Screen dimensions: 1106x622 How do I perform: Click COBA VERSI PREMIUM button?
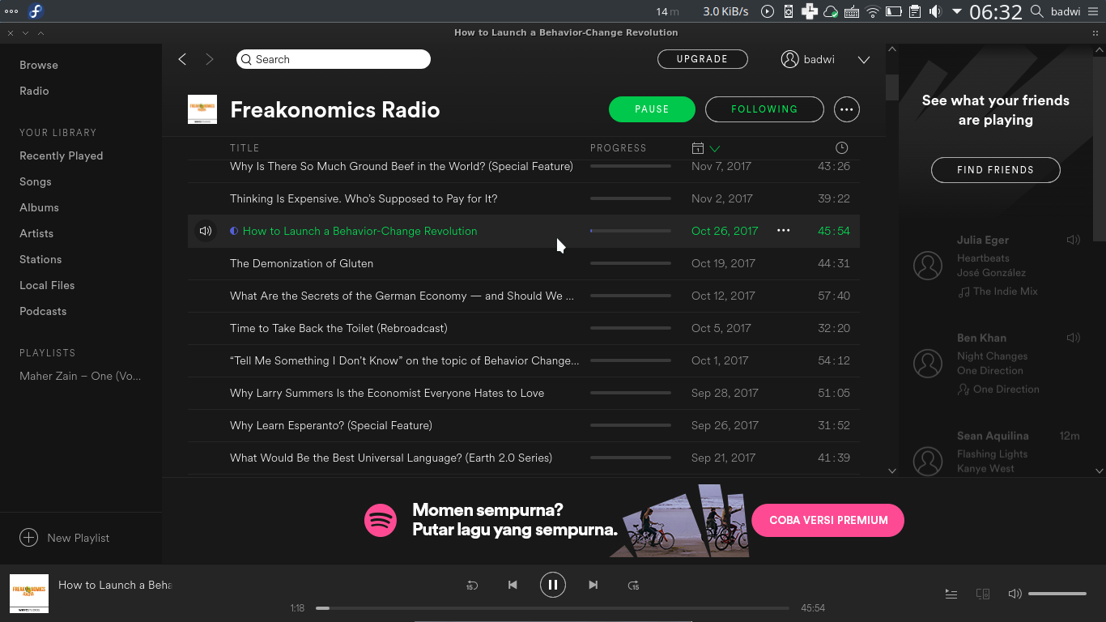pos(828,520)
